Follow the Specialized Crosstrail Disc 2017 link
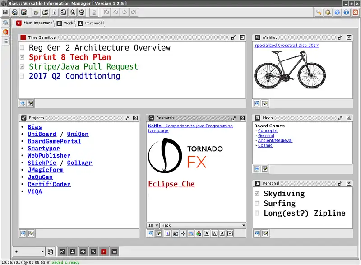Screen dimensions: 361x265 pos(286,46)
